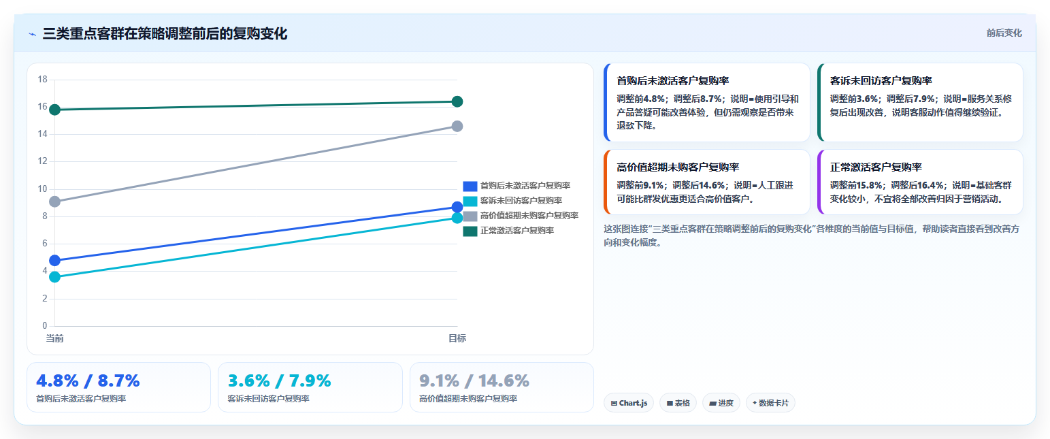
Task: Click legend text 高价值超期未购客户复购率
Action: coord(529,216)
